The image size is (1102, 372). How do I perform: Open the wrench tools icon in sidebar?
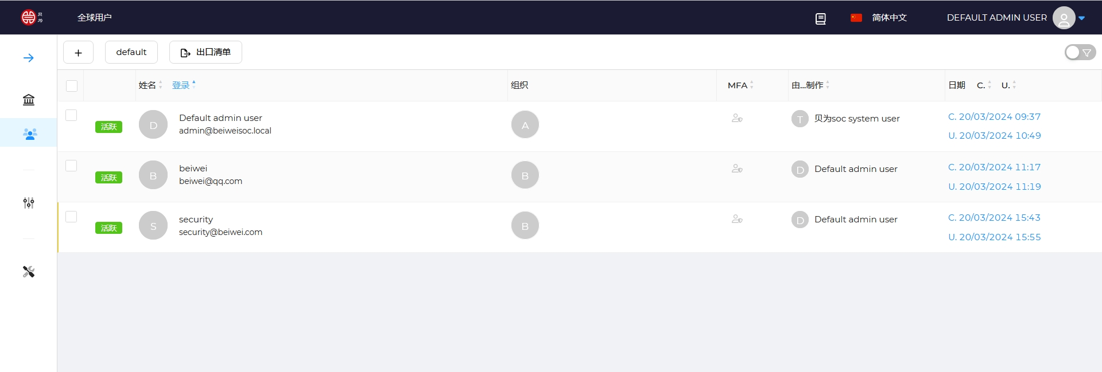coord(29,272)
